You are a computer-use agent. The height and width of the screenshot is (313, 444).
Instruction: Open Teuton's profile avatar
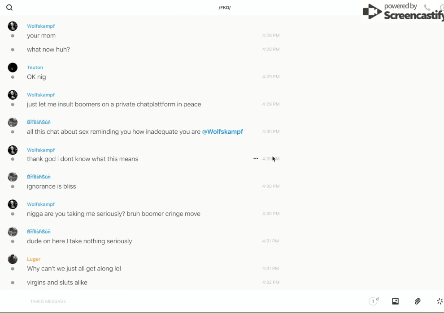[13, 68]
